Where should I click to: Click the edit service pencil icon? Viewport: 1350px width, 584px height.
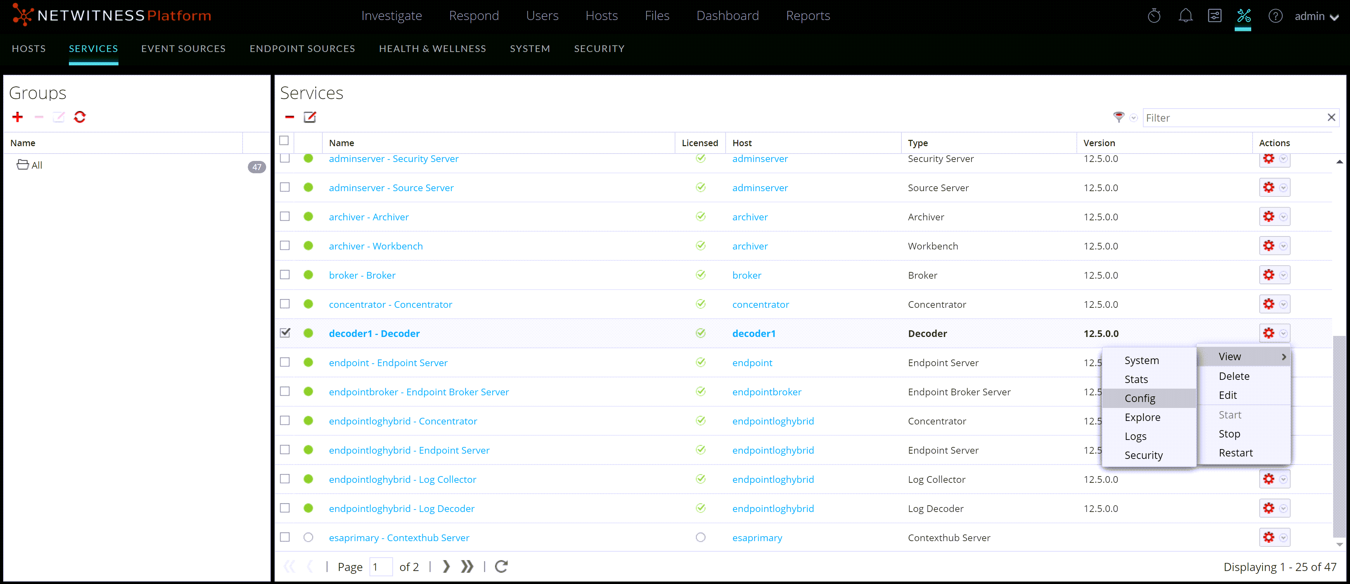[x=310, y=117]
